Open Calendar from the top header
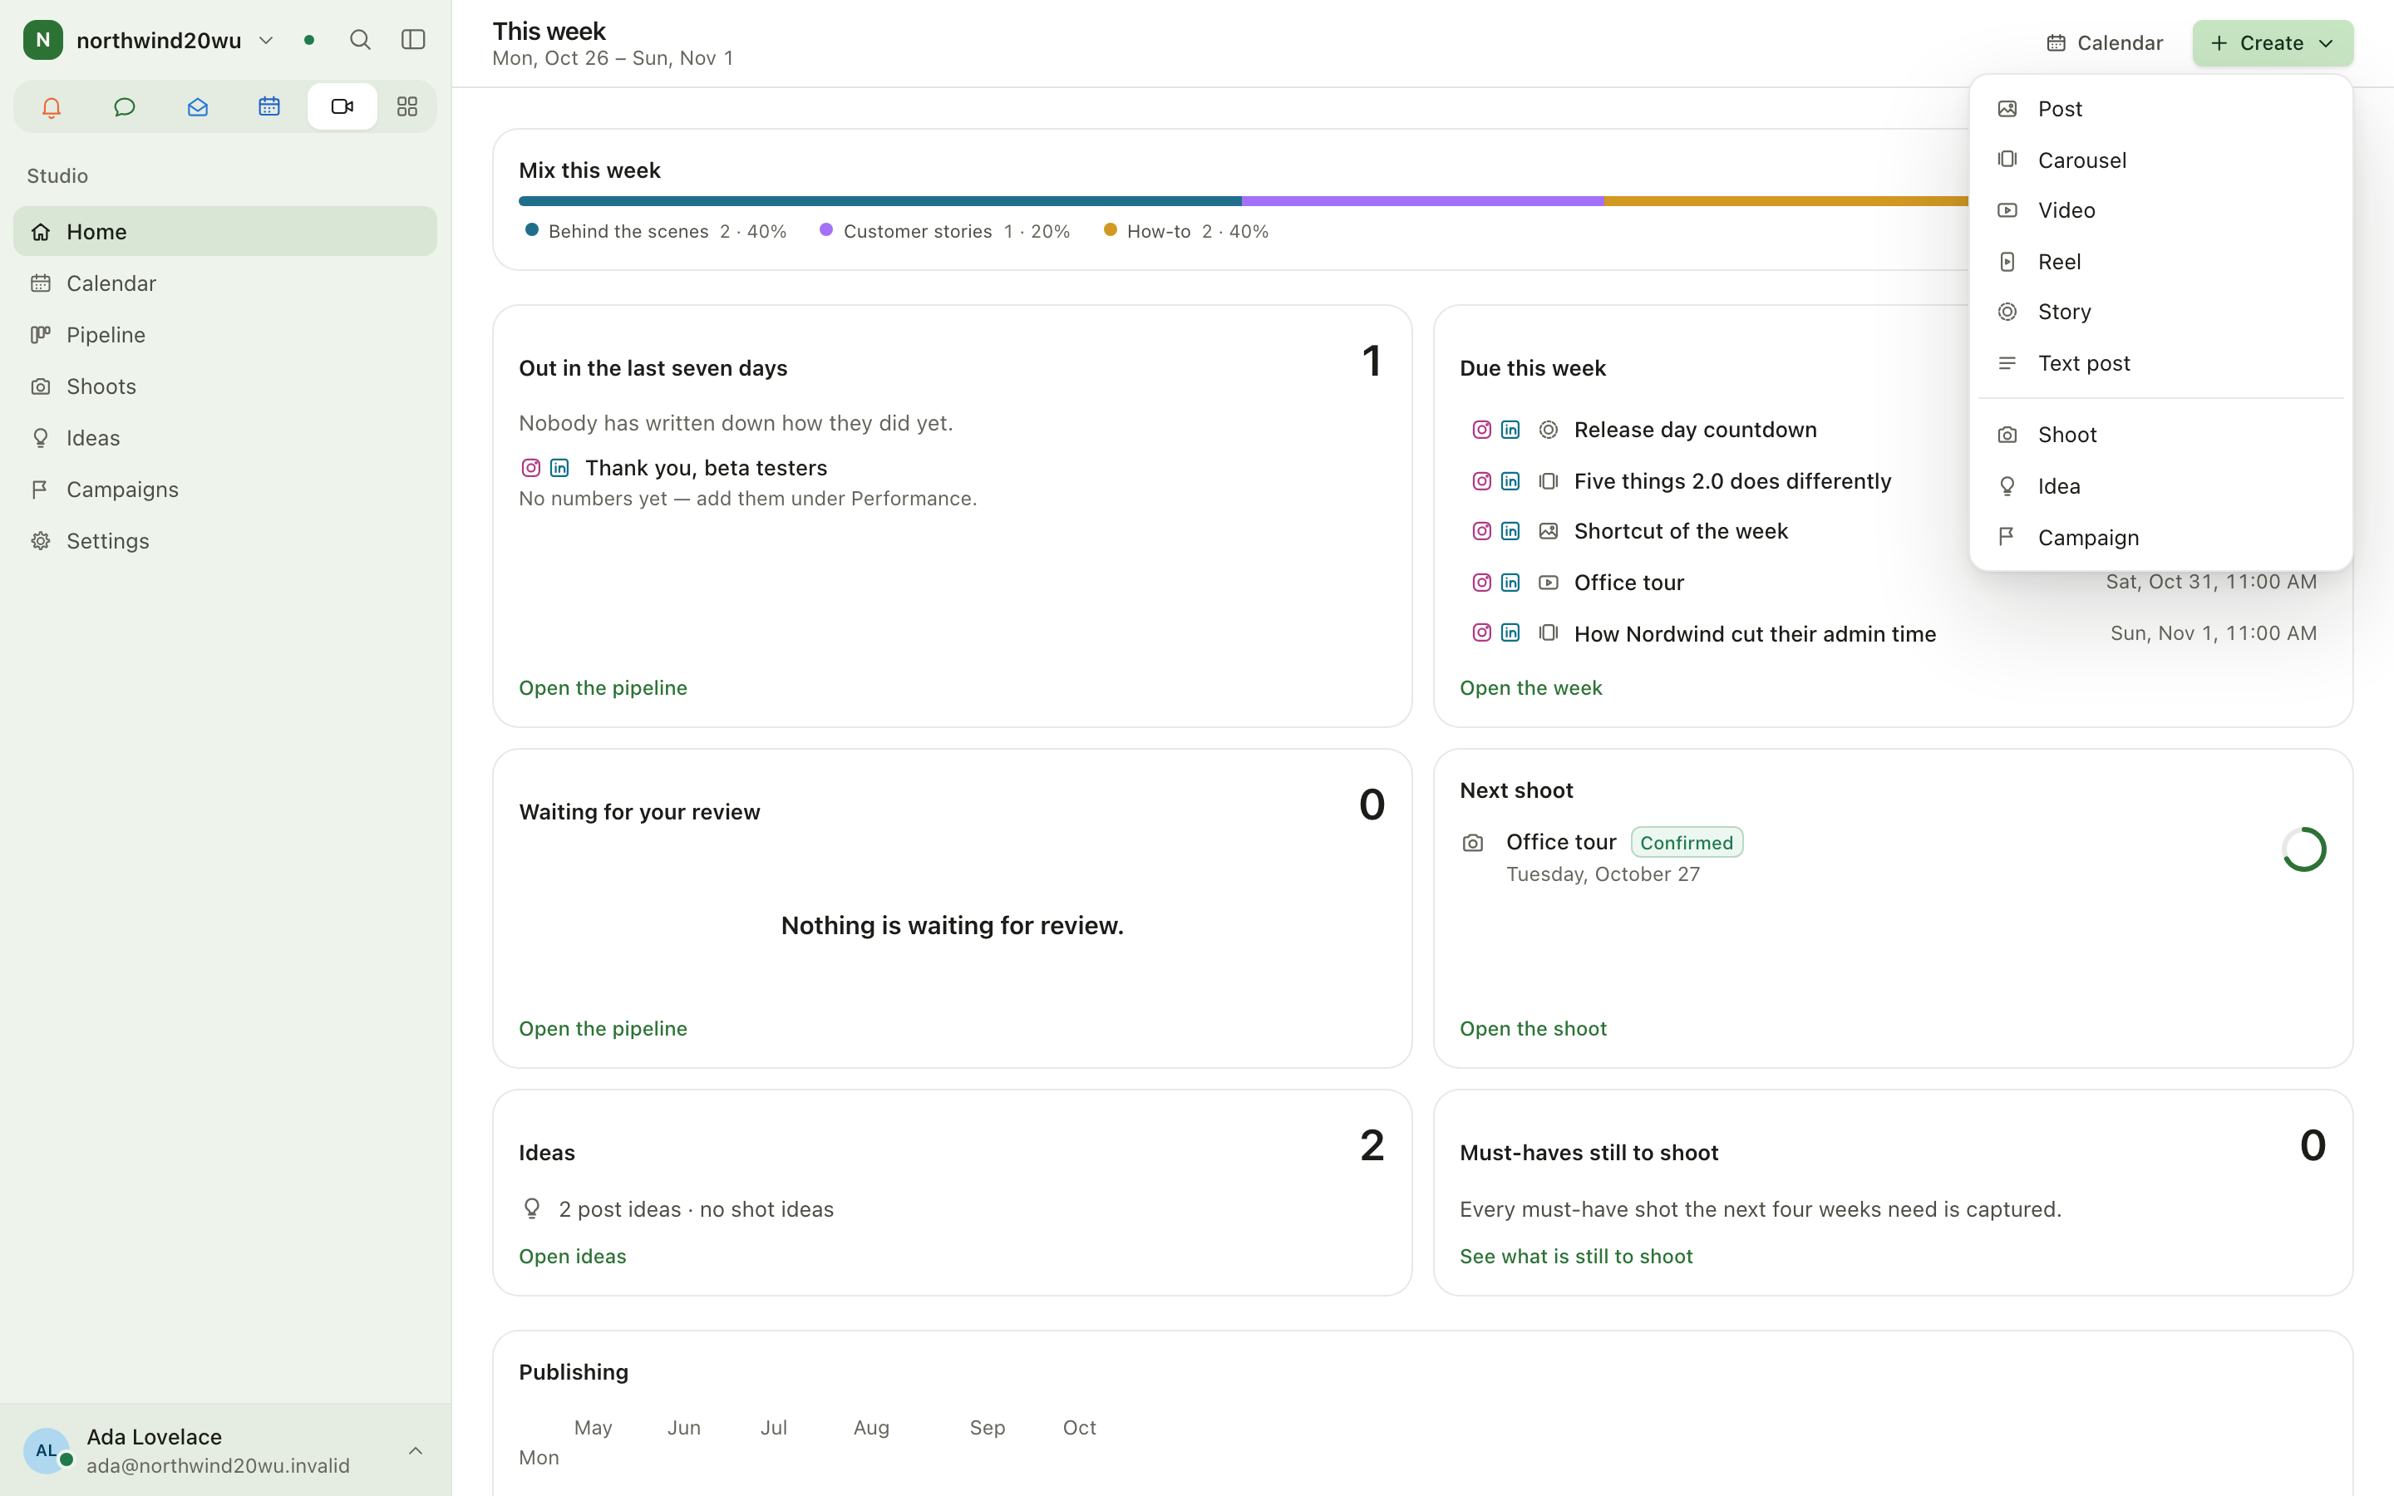Viewport: 2394px width, 1496px height. click(2104, 42)
